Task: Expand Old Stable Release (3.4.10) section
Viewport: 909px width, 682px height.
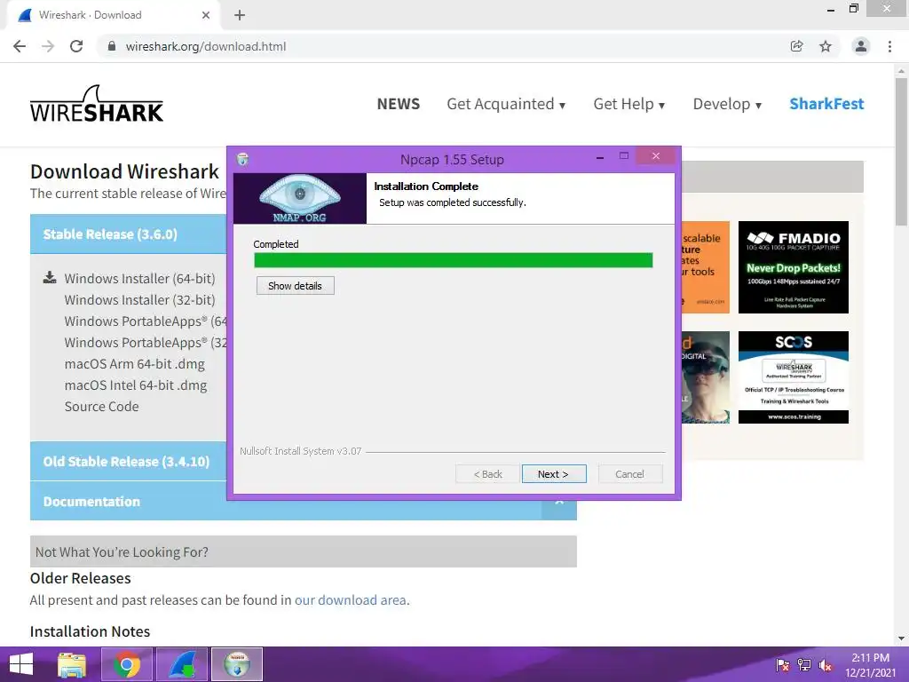Action: point(128,462)
